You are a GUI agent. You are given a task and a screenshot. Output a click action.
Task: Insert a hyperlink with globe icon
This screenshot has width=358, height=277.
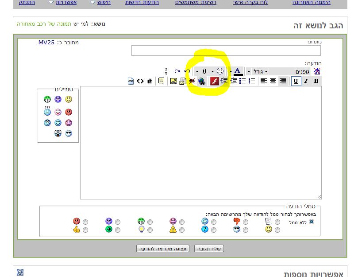(202, 81)
